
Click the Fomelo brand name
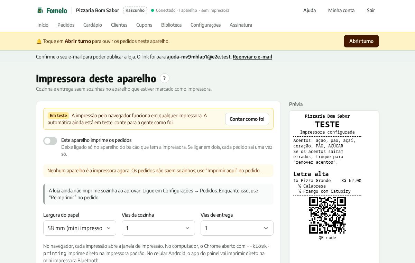tap(57, 10)
